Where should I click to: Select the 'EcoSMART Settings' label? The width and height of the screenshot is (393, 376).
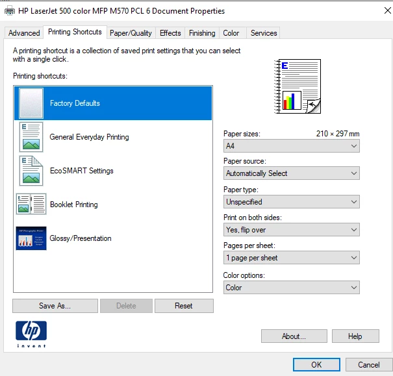pyautogui.click(x=82, y=171)
